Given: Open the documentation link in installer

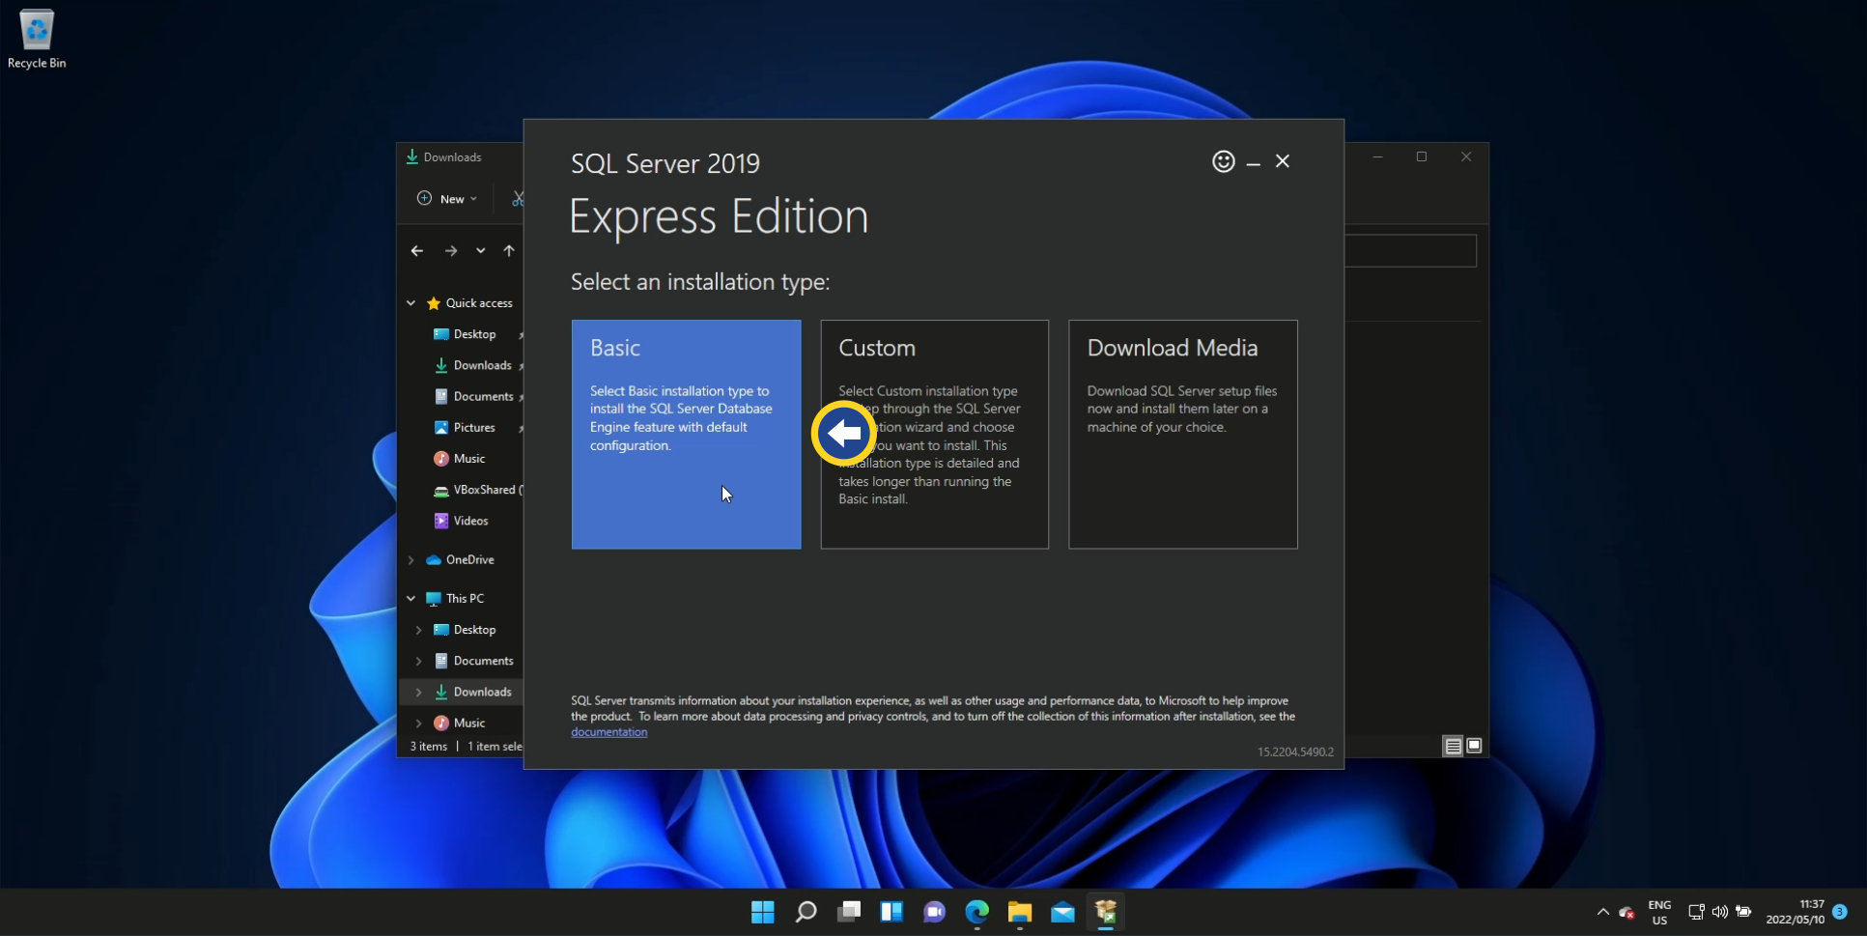Looking at the screenshot, I should coord(608,732).
